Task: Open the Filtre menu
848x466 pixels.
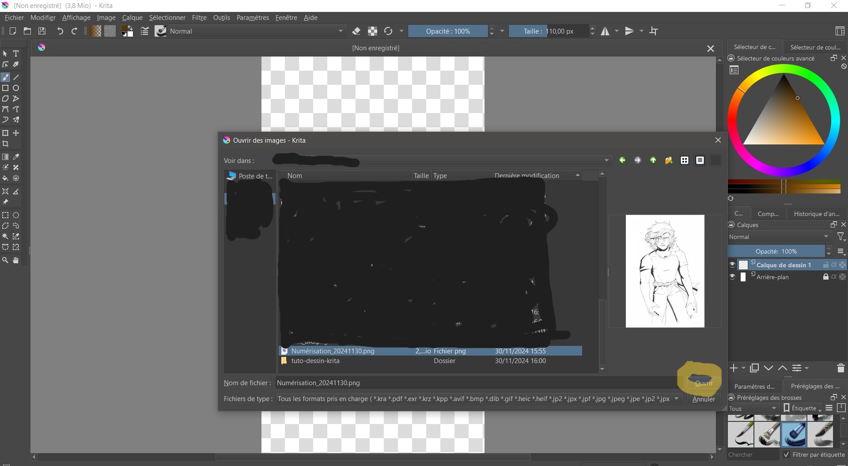Action: click(199, 18)
